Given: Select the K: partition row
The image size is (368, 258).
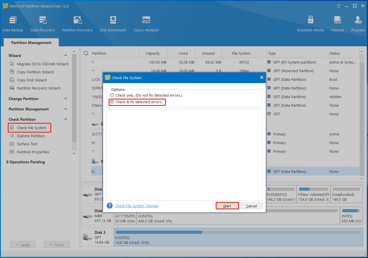Looking at the screenshot, I should click(225, 171).
